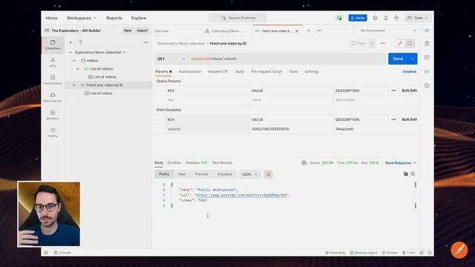Toggle the sidebar icon in status bar
475x267 pixels.
click(x=46, y=253)
